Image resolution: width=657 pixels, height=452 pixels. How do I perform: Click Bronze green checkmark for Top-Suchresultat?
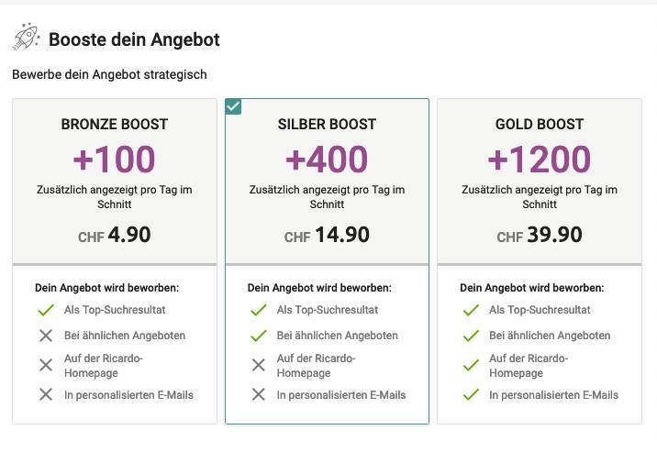pos(46,311)
